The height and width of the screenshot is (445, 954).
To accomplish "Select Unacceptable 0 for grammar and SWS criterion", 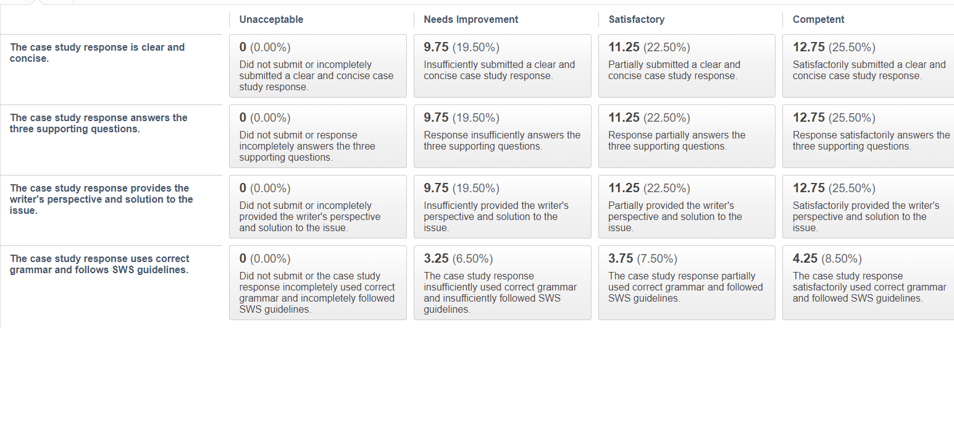I will [x=318, y=282].
